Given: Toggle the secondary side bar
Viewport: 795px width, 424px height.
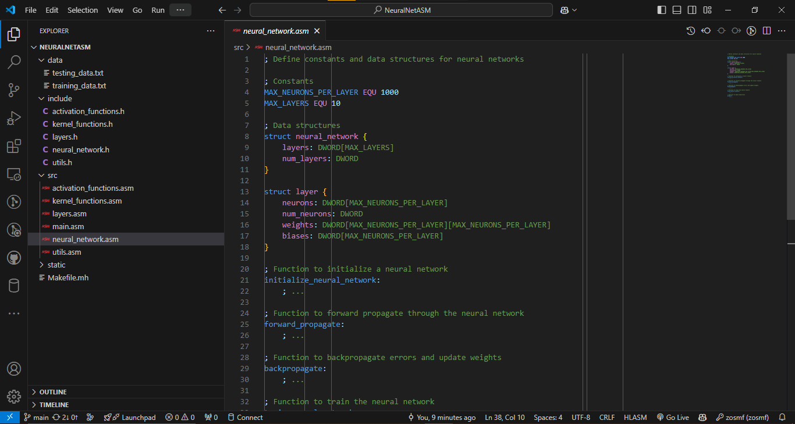Looking at the screenshot, I should [692, 10].
